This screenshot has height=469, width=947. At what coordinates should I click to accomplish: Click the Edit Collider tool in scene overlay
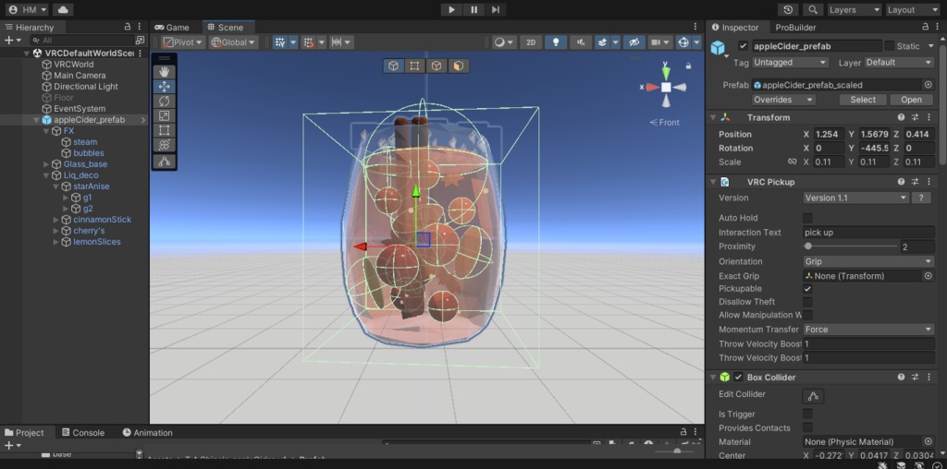(164, 161)
